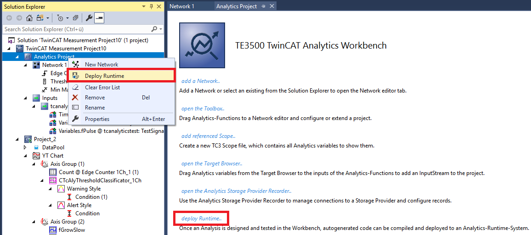Viewport: 531px width, 235px height.
Task: Click the Analytics Project tree icon
Action: click(28, 57)
